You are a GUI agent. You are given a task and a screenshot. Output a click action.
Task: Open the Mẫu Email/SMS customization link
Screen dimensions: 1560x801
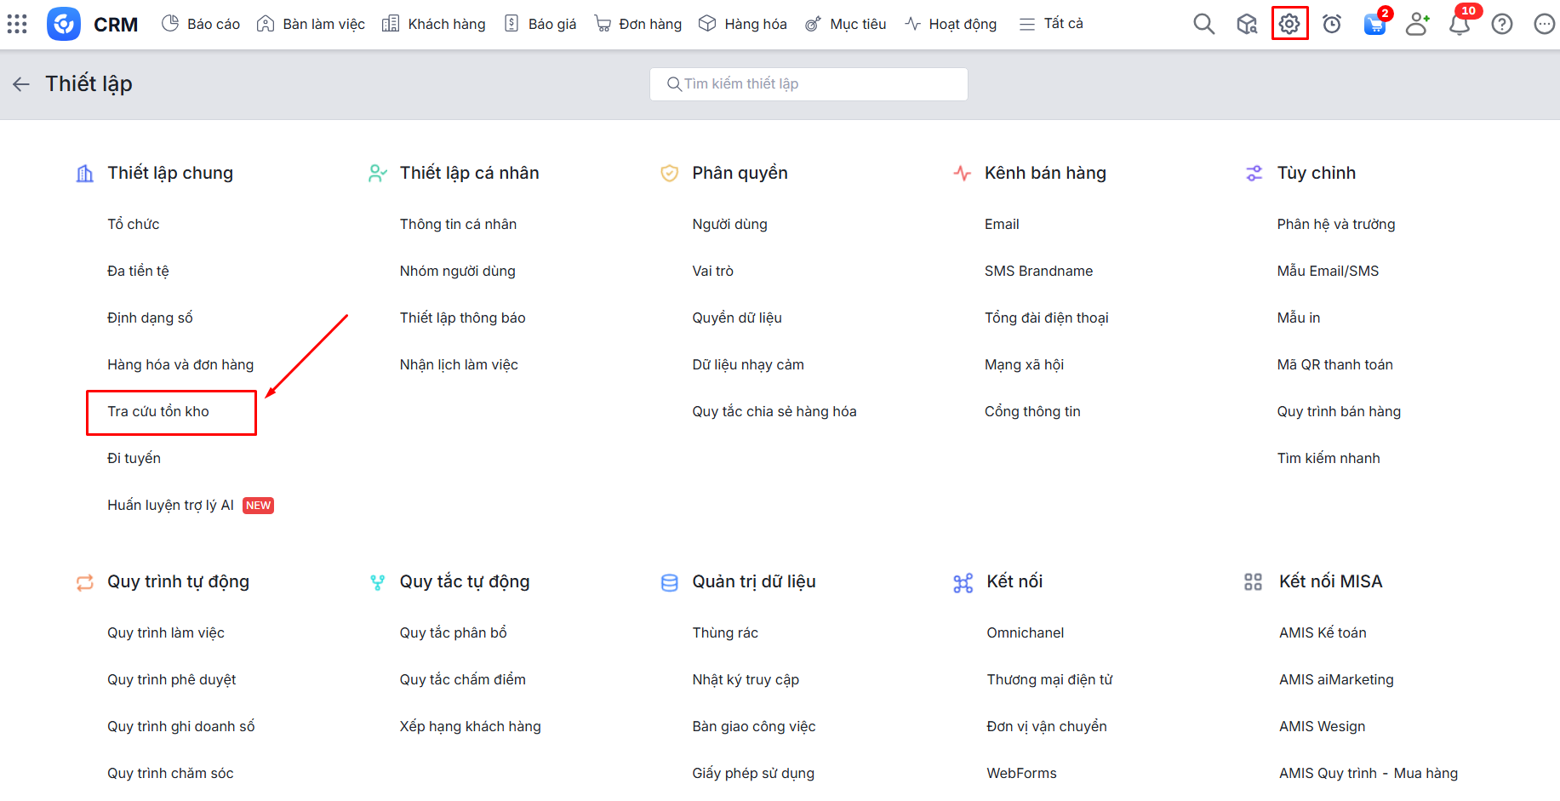point(1328,272)
